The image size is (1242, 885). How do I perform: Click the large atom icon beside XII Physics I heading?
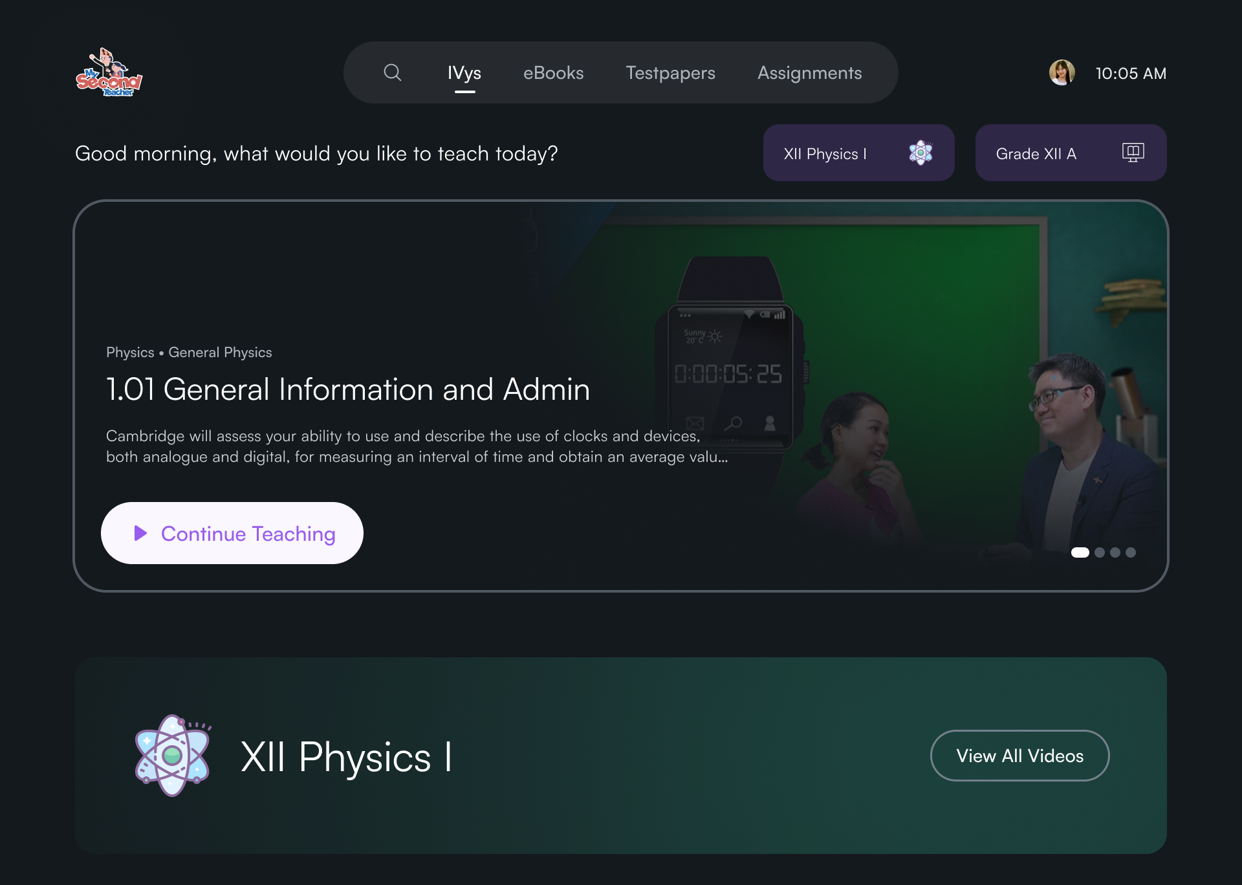coord(173,756)
